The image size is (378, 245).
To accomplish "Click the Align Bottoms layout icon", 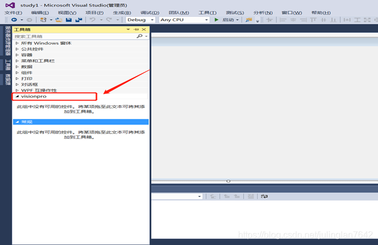I will [x=333, y=20].
